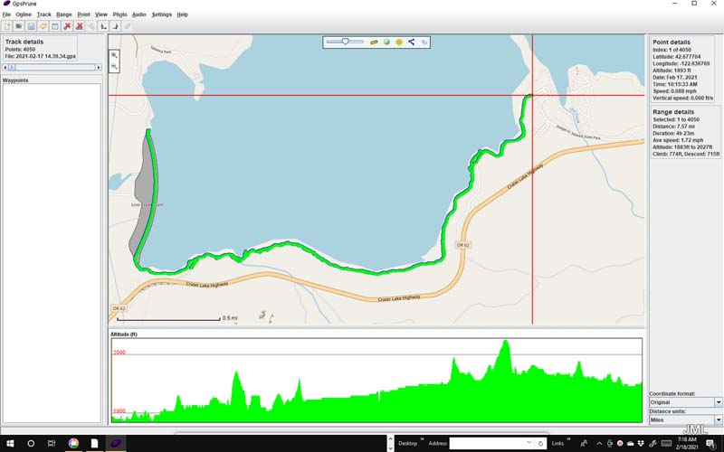Screen dimensions: 724x452
Task: Open the Track menu
Action: click(x=43, y=14)
